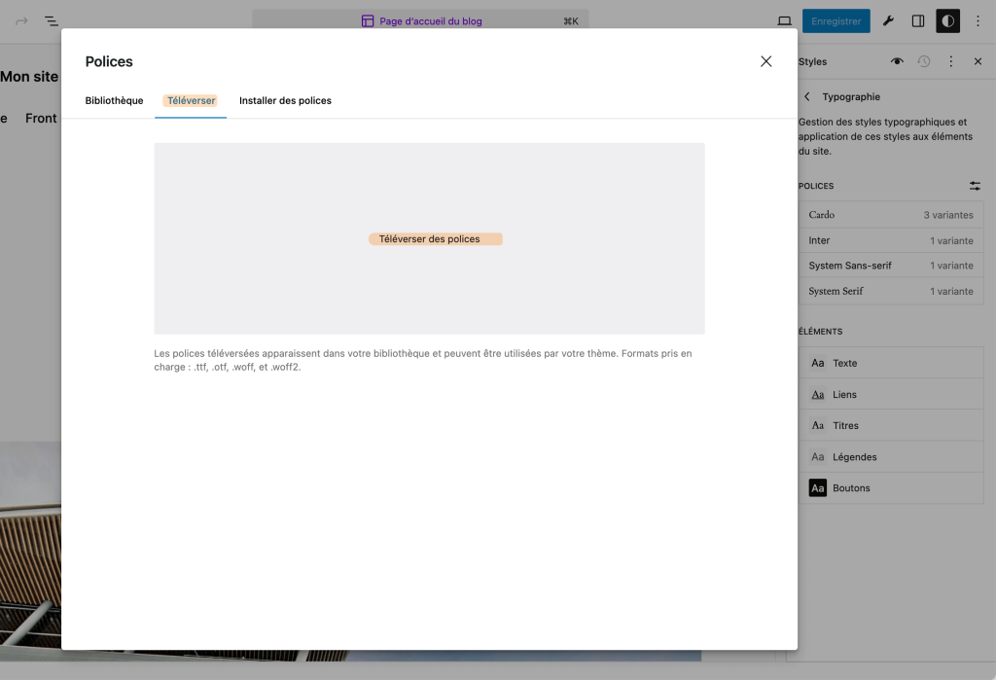The height and width of the screenshot is (680, 996).
Task: Click the Styles panel title
Action: 812,61
